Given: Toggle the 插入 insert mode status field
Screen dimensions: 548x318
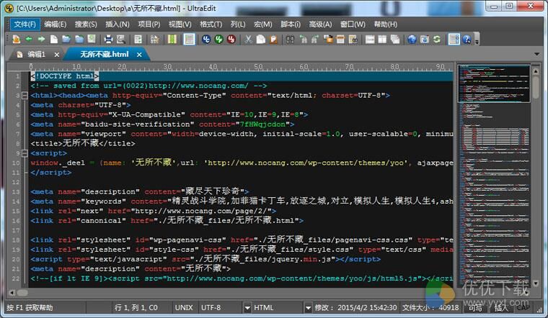Looking at the screenshot, I should (x=501, y=307).
